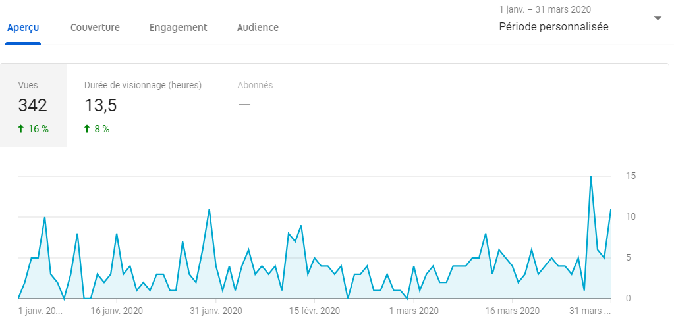Click the 31 janv. 2020 axis label
Screen dimensions: 674x325
[x=217, y=311]
